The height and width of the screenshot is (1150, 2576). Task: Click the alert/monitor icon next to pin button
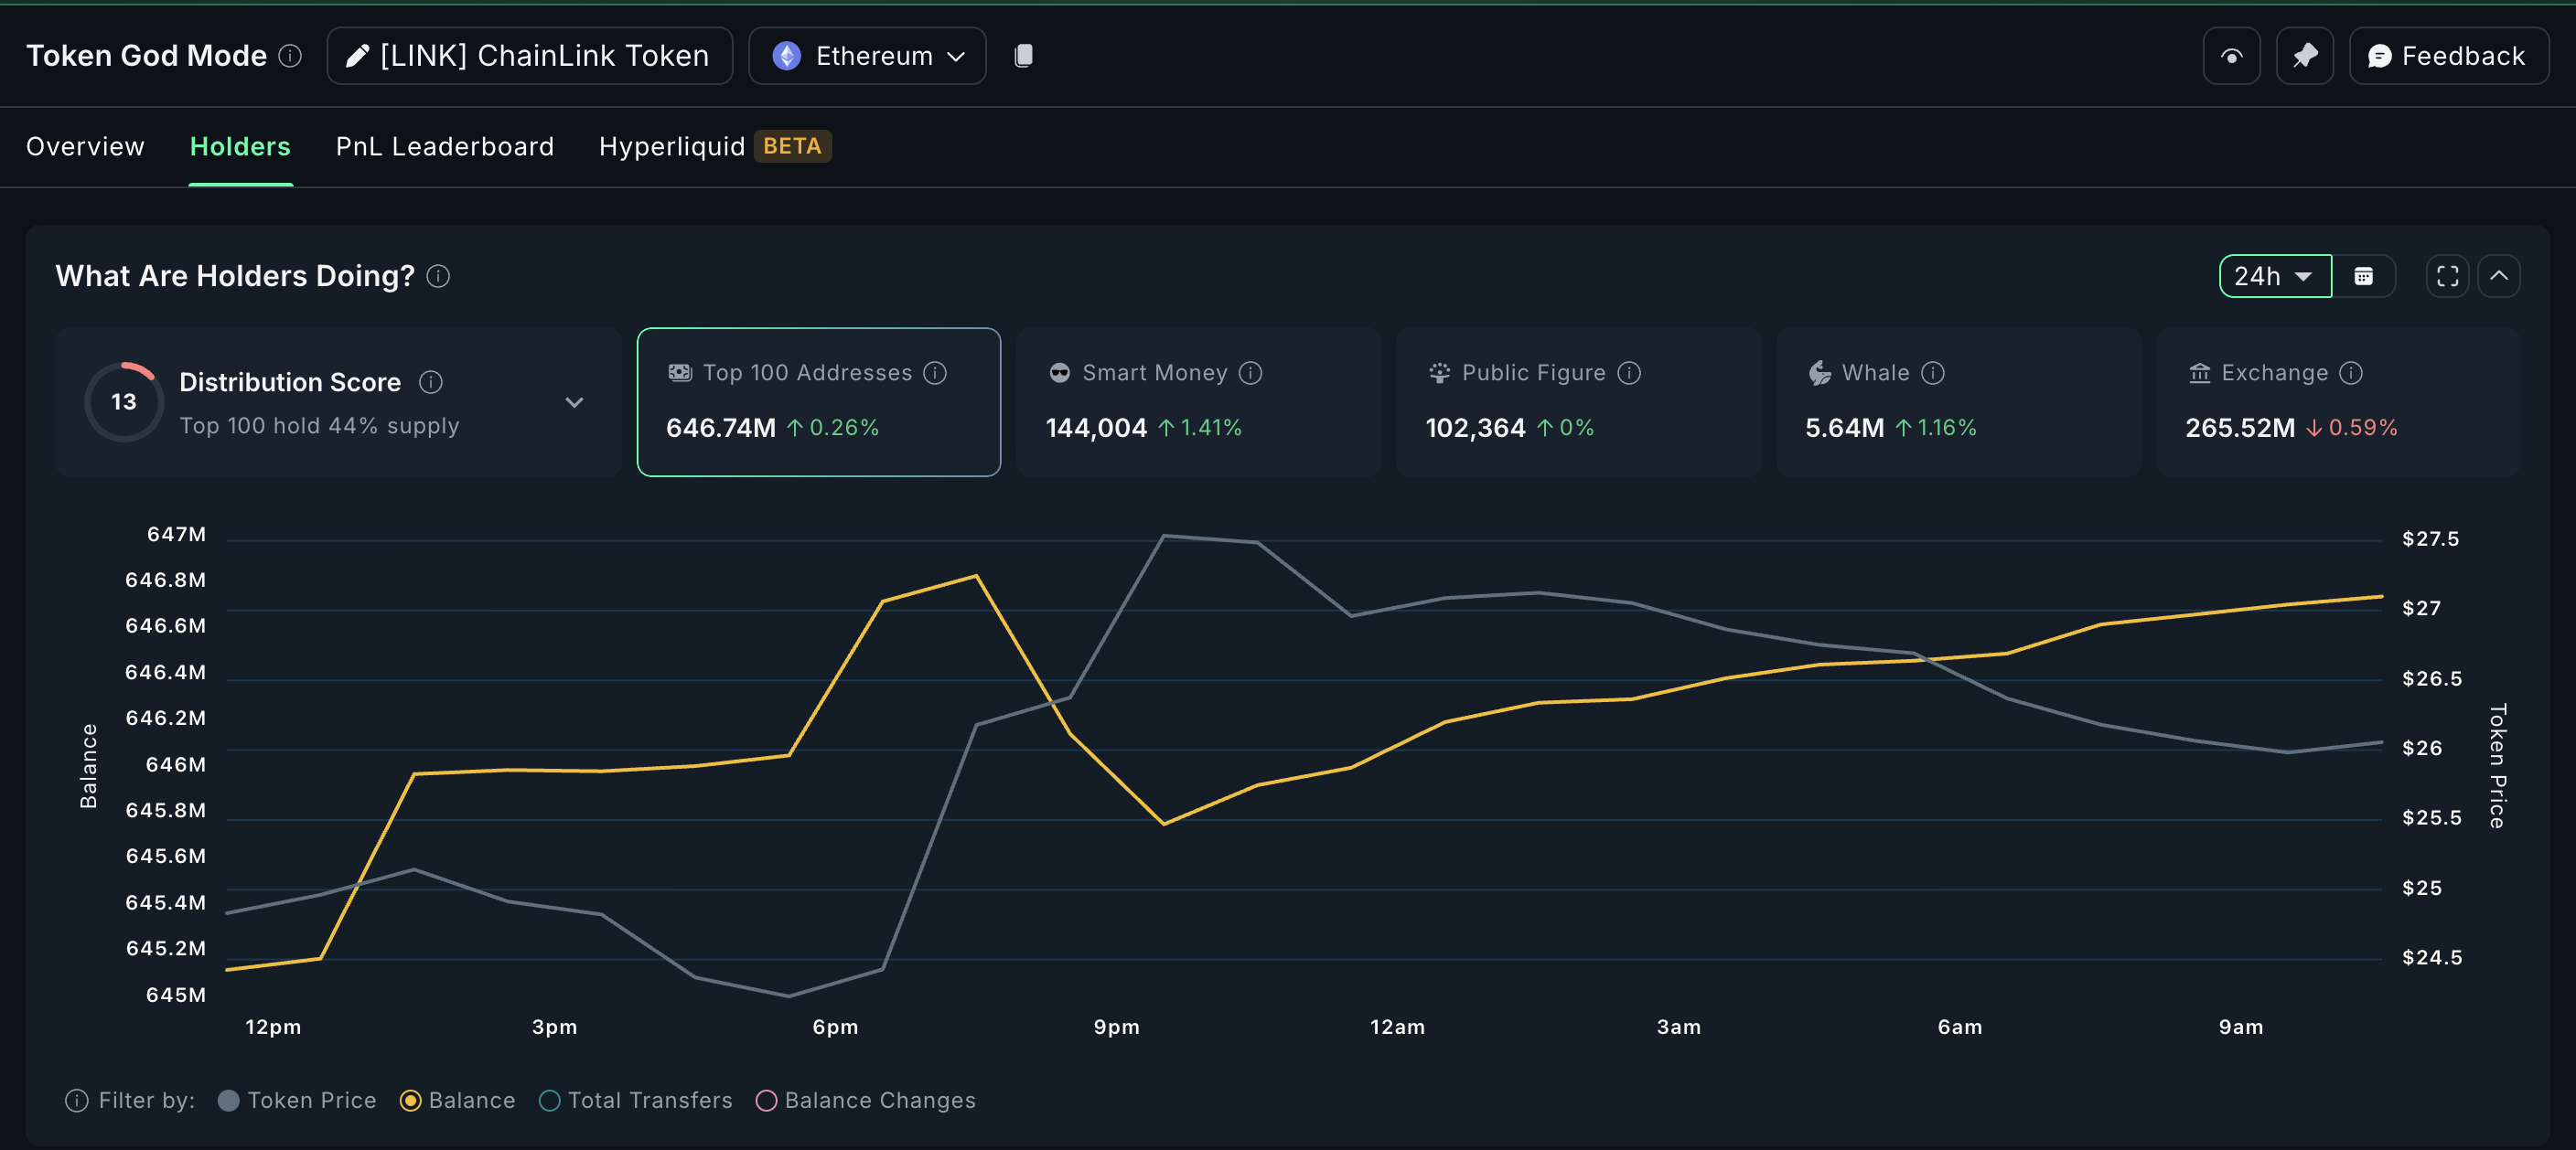[x=2230, y=55]
